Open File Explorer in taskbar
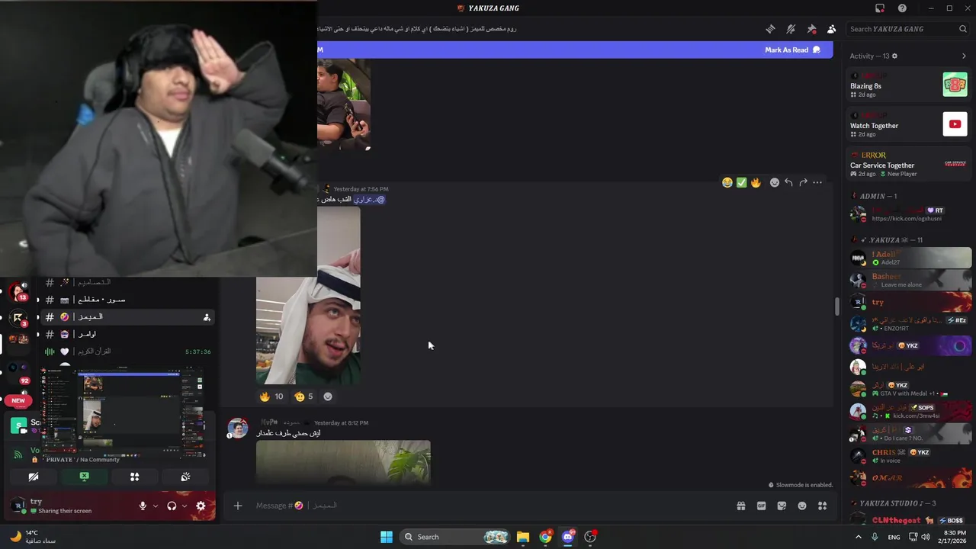The image size is (976, 549). tap(523, 537)
